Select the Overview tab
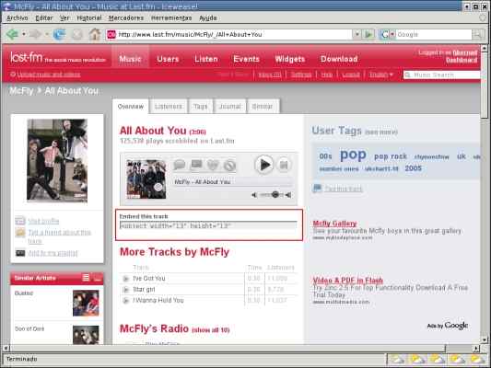The height and width of the screenshot is (368, 491). 131,107
